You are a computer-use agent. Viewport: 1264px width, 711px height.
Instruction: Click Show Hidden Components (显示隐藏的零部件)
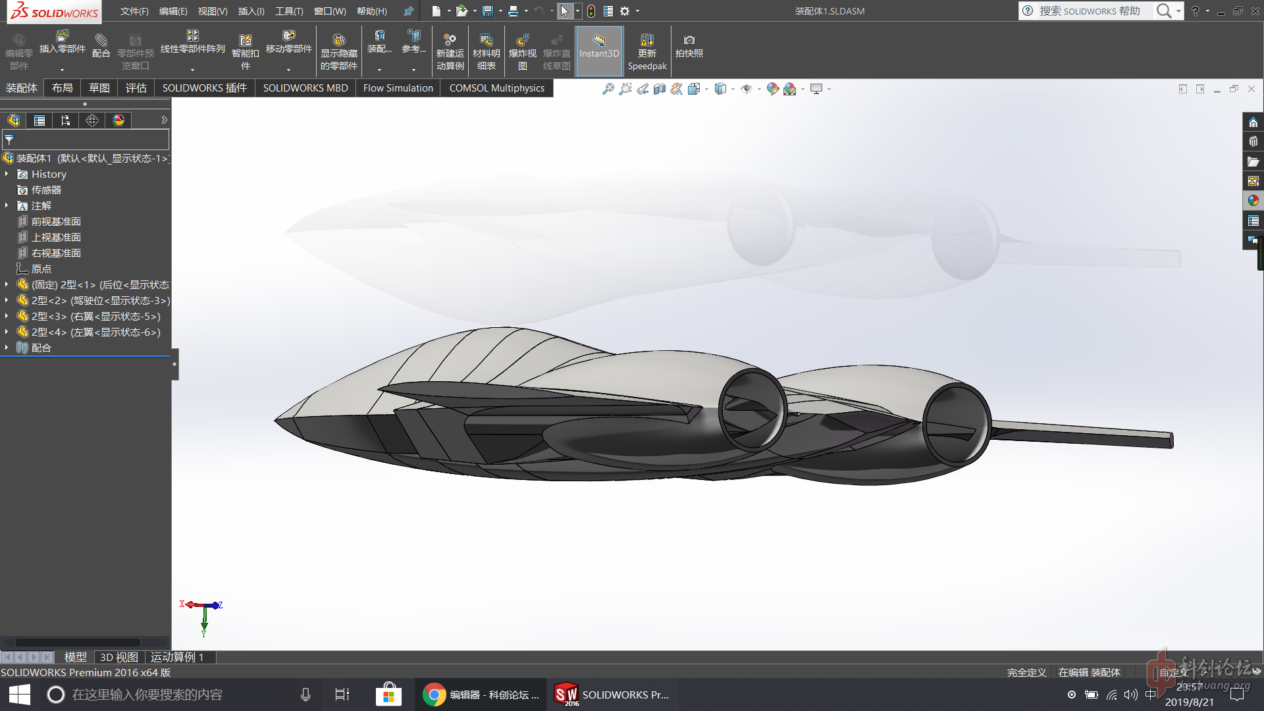point(338,51)
